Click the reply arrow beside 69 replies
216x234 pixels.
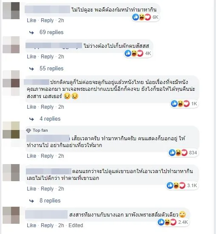[31, 32]
